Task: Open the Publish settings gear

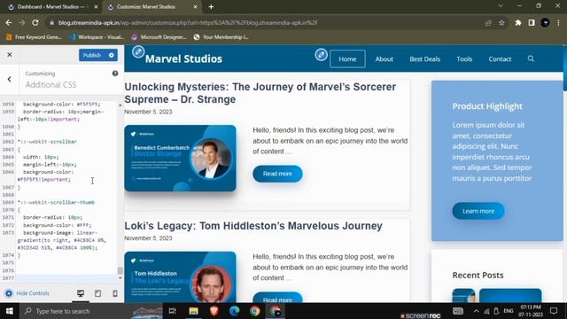Action: [112, 55]
